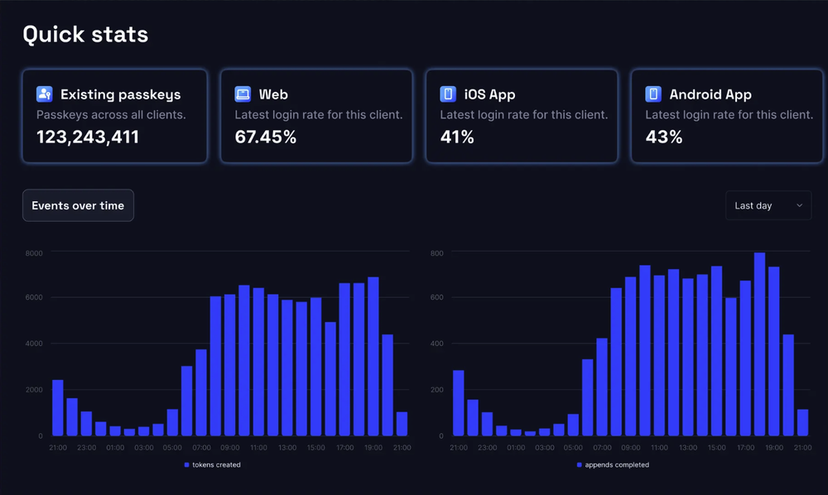828x495 pixels.
Task: Select the iOS App login rate card
Action: click(522, 116)
